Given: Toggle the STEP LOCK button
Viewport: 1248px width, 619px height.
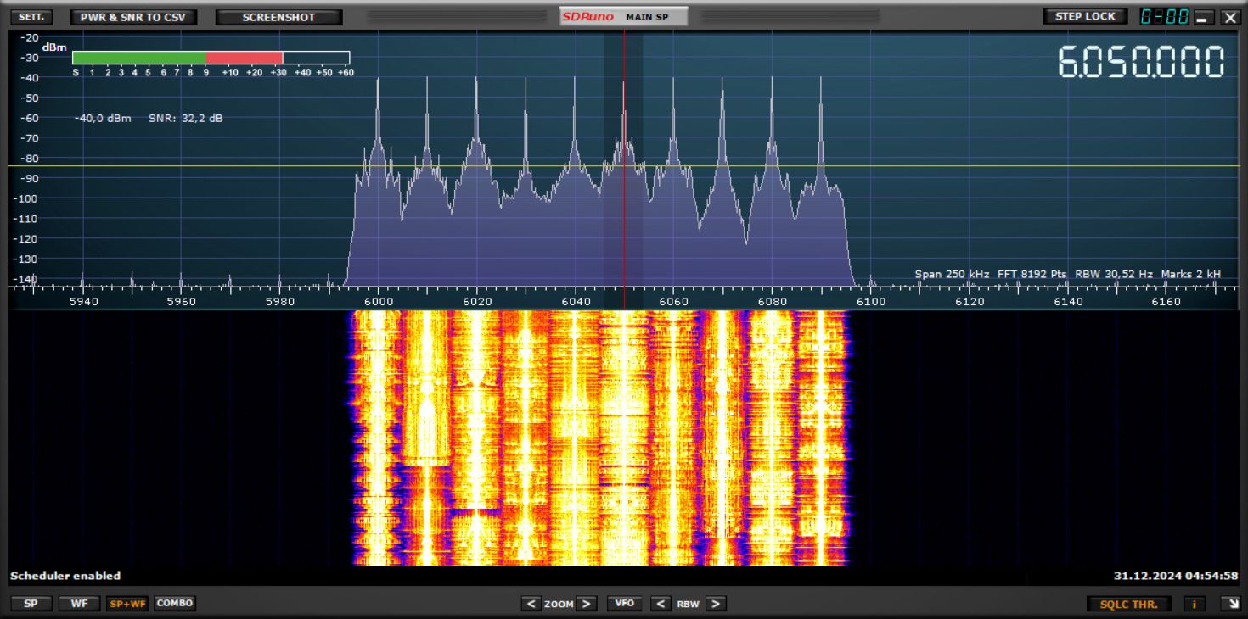Looking at the screenshot, I should click(1085, 17).
